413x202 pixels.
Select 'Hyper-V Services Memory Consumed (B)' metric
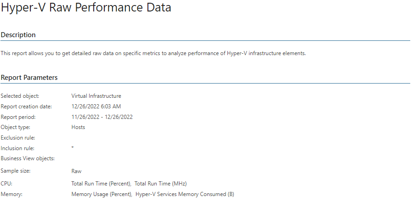tap(185, 194)
